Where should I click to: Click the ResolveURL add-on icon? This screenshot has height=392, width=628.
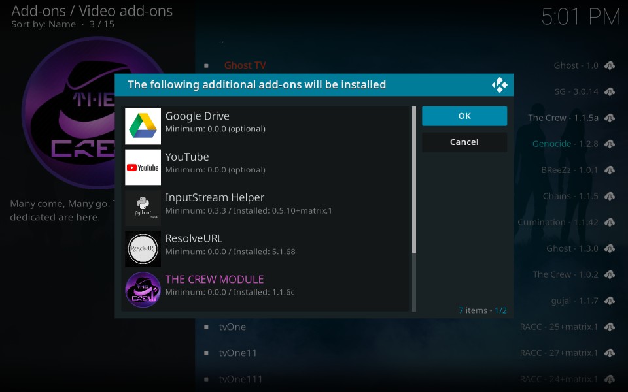(x=143, y=249)
